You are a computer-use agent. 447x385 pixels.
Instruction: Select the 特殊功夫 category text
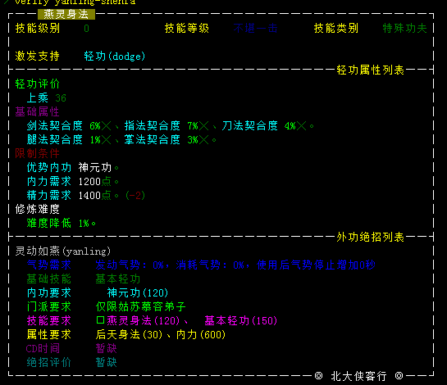(405, 28)
